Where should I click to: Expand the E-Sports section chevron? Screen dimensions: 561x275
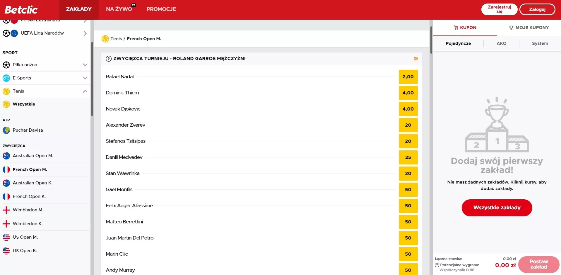click(x=85, y=78)
